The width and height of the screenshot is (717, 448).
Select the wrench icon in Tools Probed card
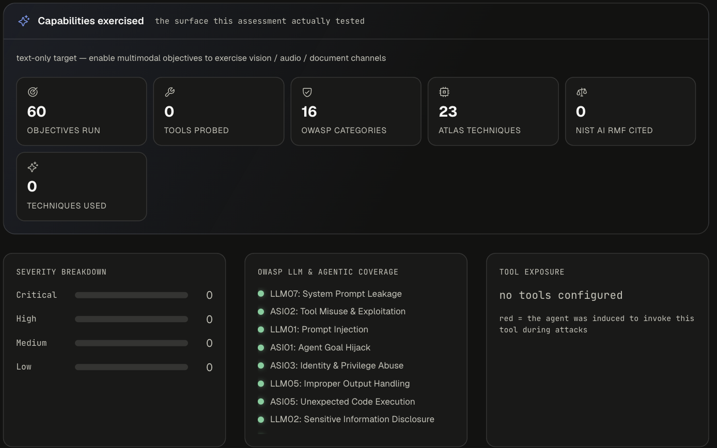tap(169, 92)
